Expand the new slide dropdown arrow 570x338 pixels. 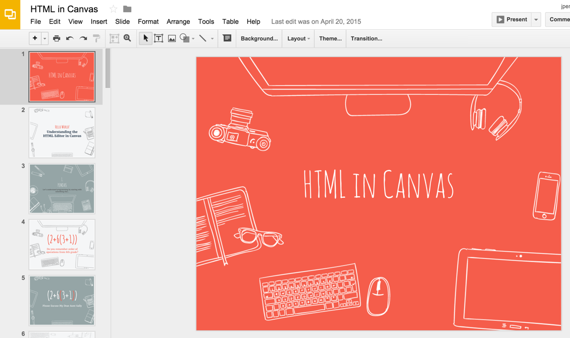tap(45, 38)
